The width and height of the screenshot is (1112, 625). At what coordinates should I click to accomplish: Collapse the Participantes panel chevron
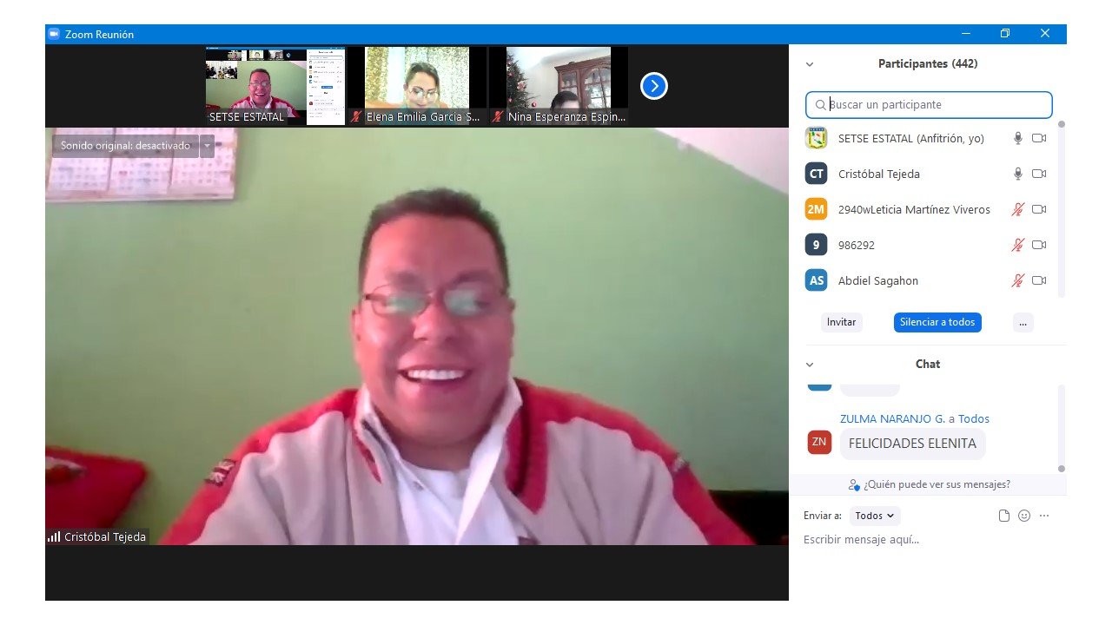[x=810, y=64]
